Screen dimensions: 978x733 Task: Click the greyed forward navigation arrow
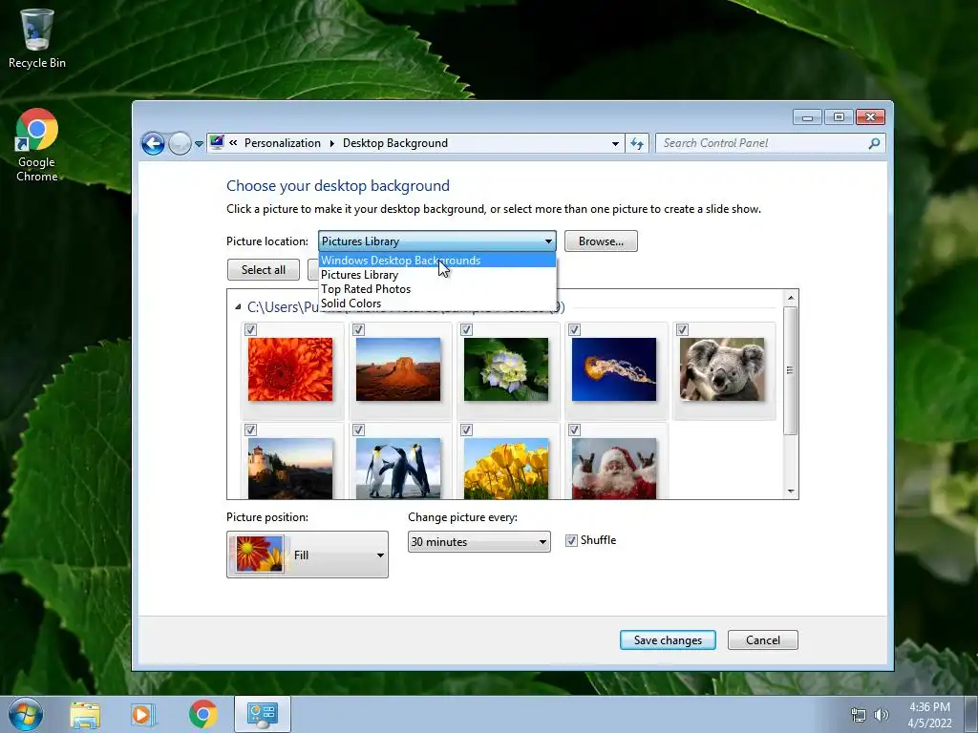pyautogui.click(x=180, y=143)
